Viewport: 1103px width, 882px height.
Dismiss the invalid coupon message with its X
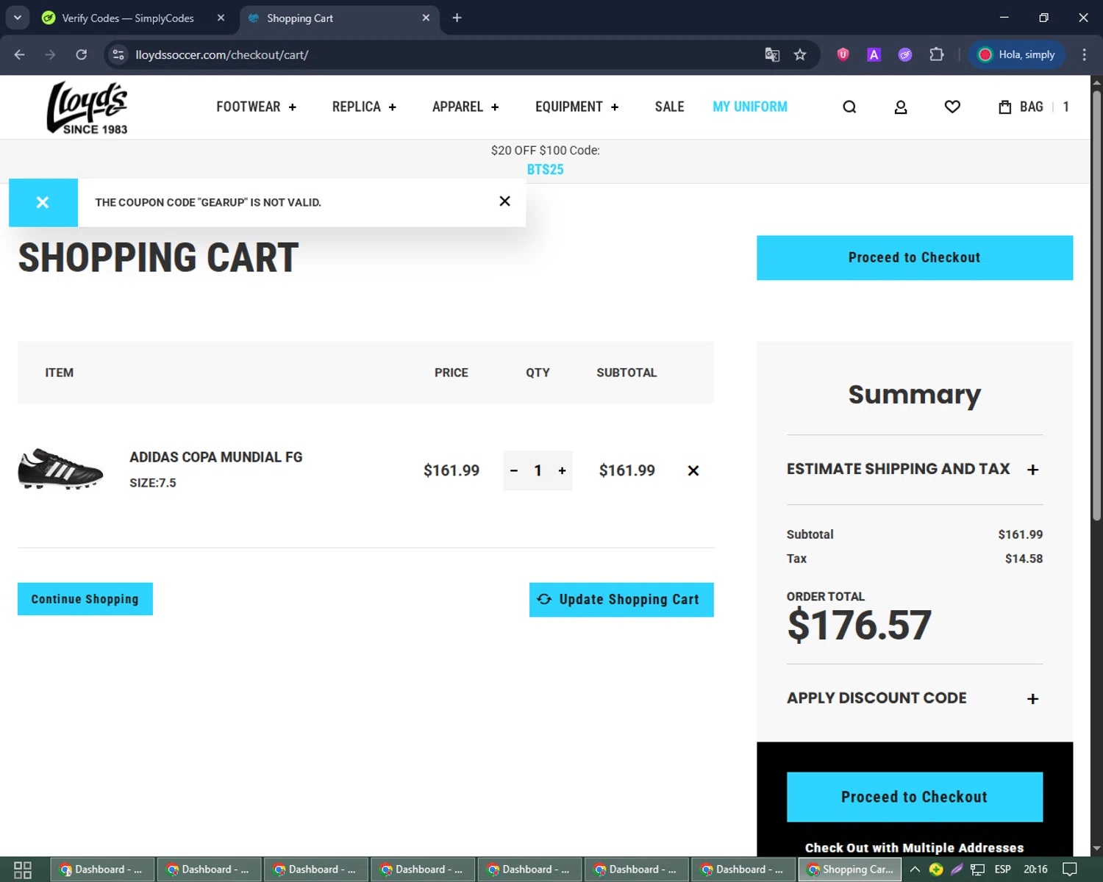pos(504,201)
